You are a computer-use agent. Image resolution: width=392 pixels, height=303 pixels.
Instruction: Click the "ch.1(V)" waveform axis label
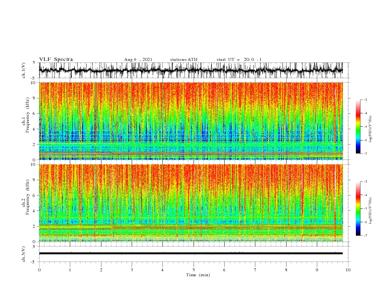pos(24,70)
